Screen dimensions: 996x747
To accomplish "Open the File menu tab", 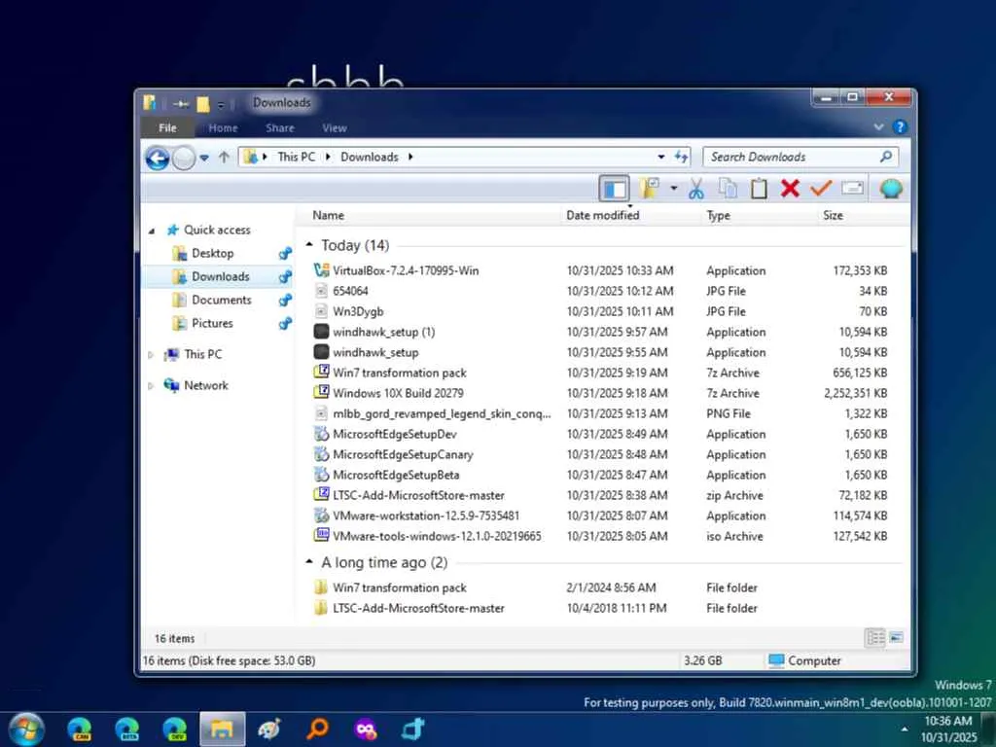I will coord(167,127).
